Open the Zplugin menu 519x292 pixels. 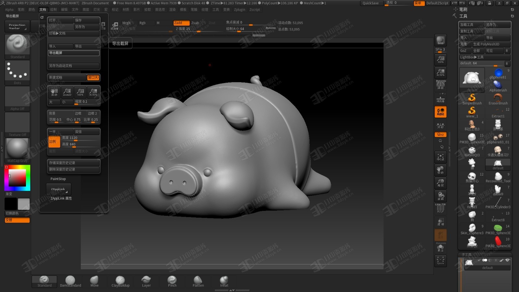click(x=240, y=10)
